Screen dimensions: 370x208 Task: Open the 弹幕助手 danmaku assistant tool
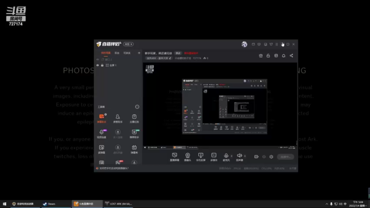tap(101, 118)
